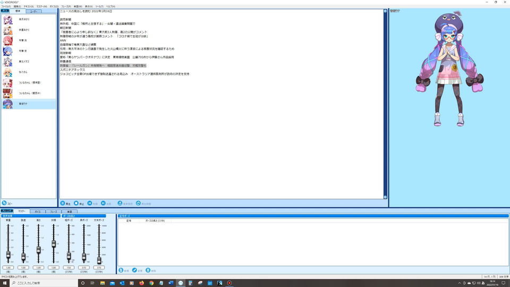Open the 編集(E) menu
The image size is (510, 287).
(x=17, y=6)
